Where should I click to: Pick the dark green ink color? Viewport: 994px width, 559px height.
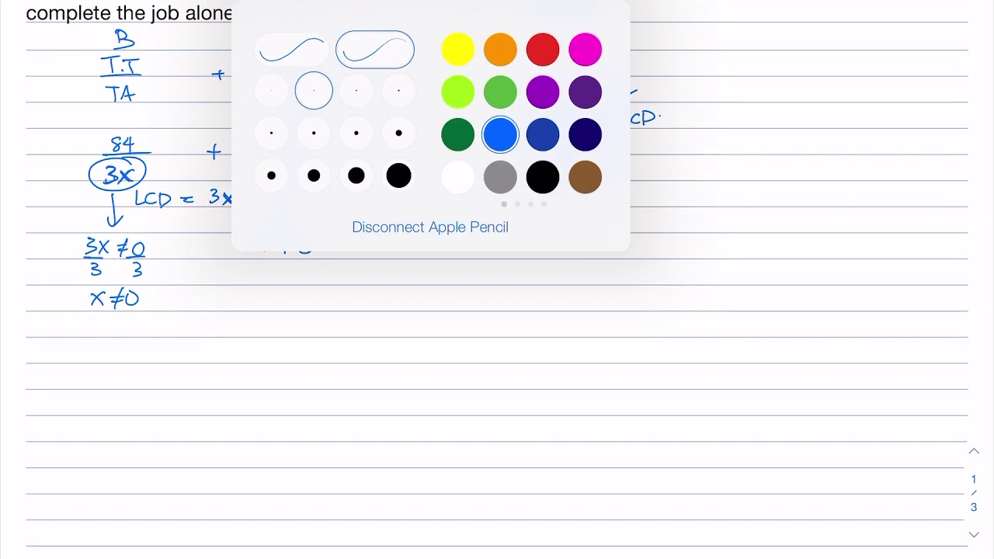pos(458,135)
